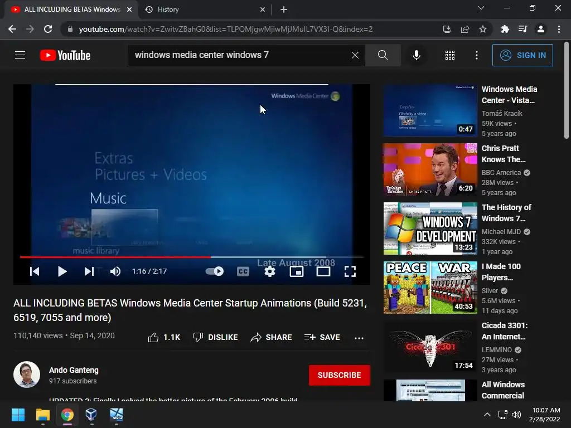Screen dimensions: 571x428
Task: Save video to a playlist
Action: (x=322, y=337)
